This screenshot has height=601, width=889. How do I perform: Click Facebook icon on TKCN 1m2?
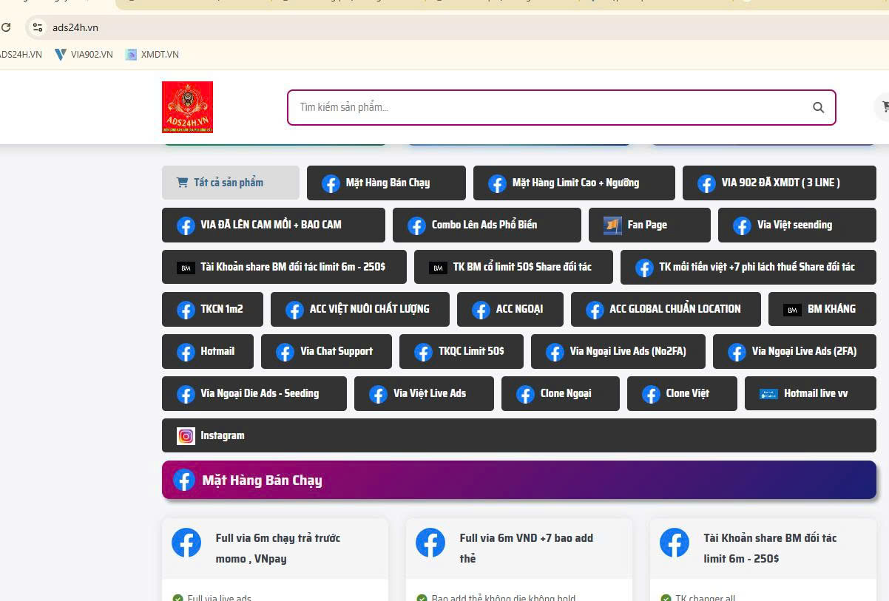pyautogui.click(x=186, y=310)
